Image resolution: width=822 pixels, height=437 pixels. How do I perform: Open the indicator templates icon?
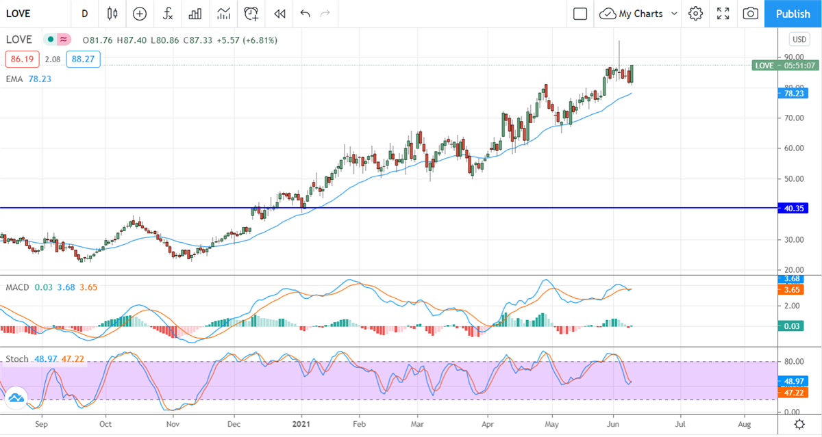click(x=223, y=14)
